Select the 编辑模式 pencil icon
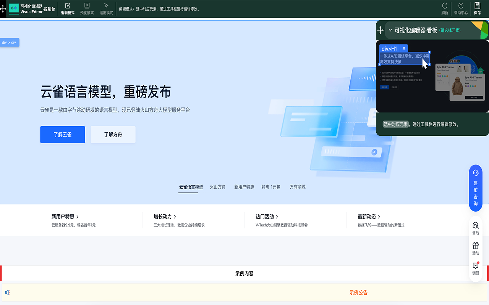This screenshot has width=489, height=305. (67, 6)
